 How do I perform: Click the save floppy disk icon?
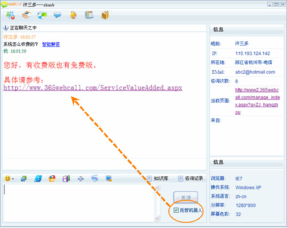point(66,178)
